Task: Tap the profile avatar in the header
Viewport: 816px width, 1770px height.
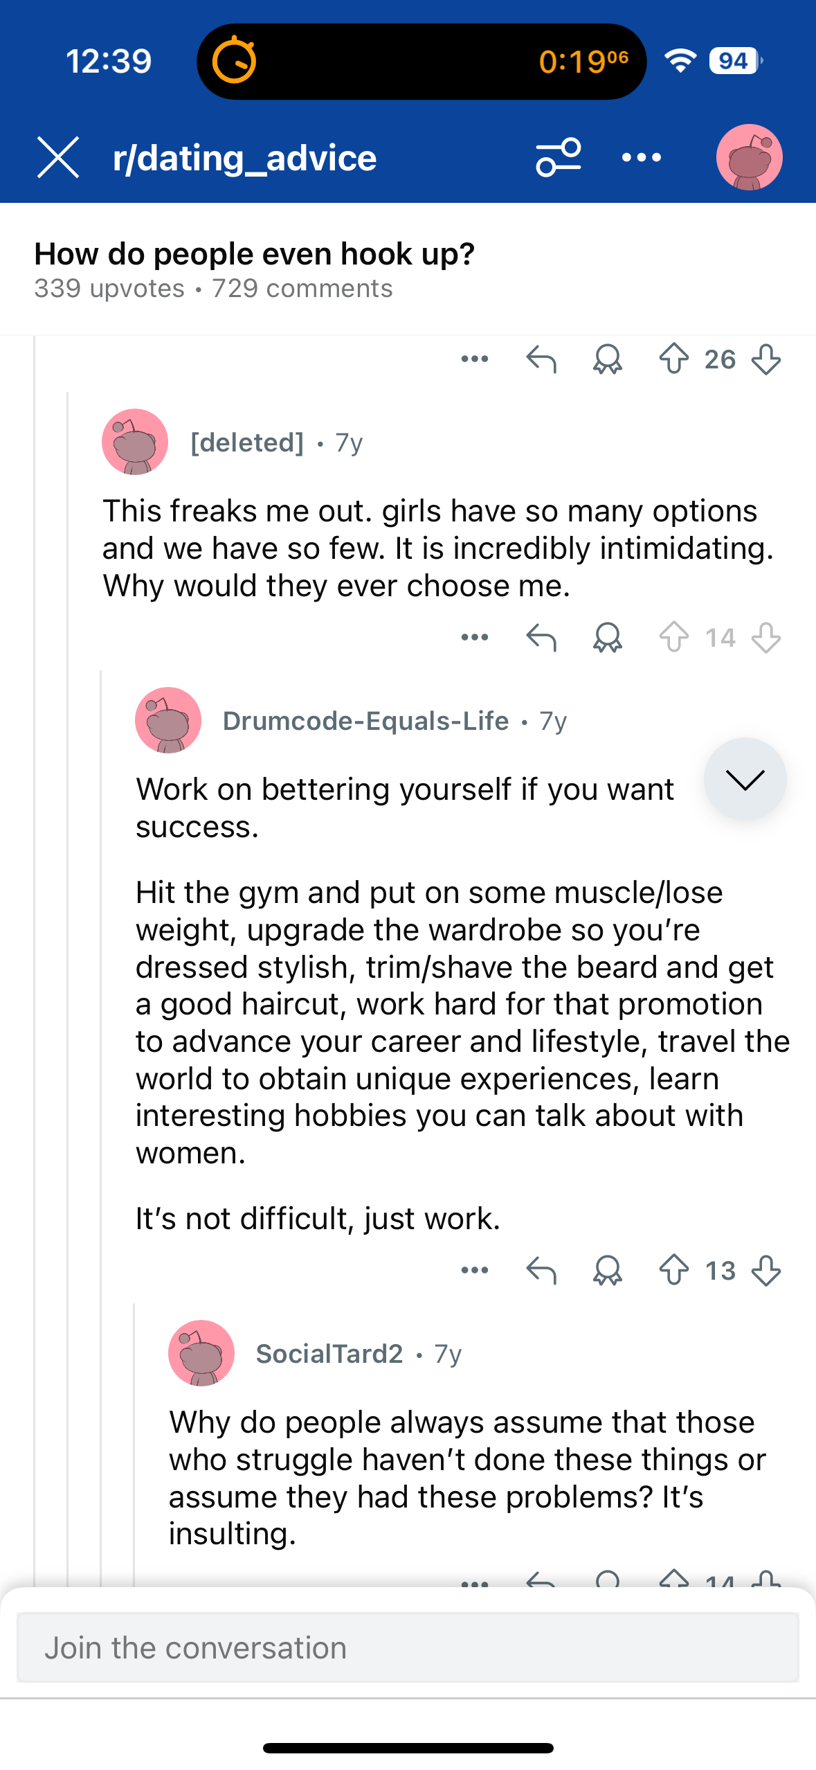Action: (x=749, y=157)
